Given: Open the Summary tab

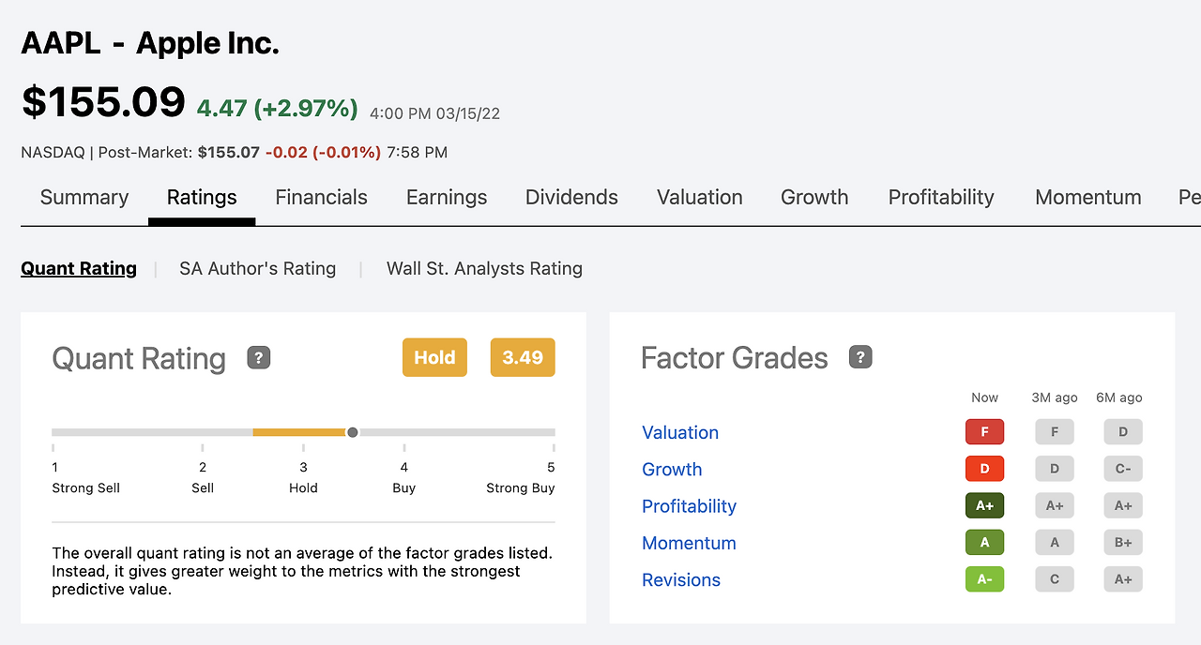Looking at the screenshot, I should (84, 197).
